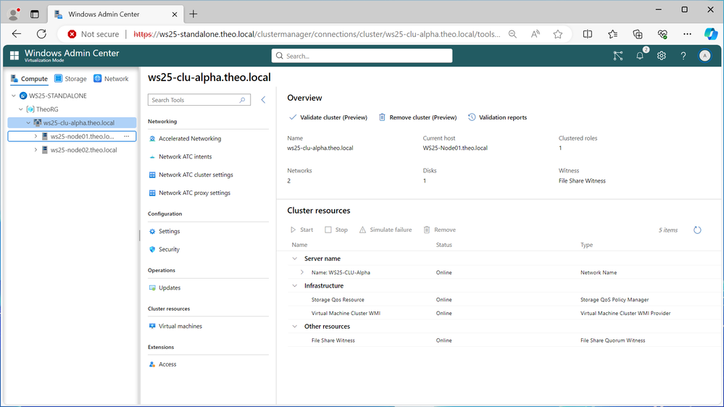The width and height of the screenshot is (724, 407).
Task: Open browser Collections icon
Action: coord(638,34)
